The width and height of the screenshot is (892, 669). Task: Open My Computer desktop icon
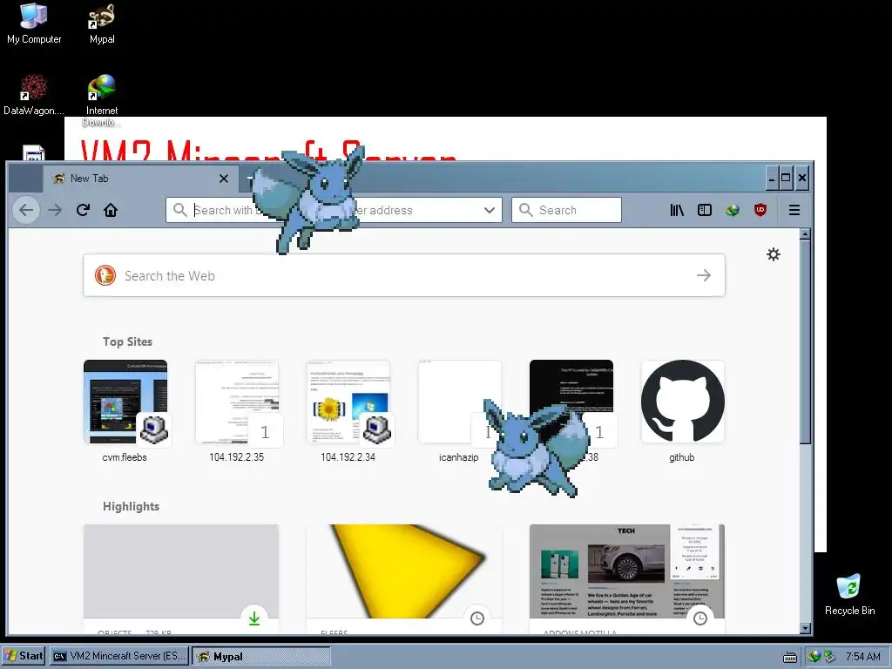pos(34,24)
